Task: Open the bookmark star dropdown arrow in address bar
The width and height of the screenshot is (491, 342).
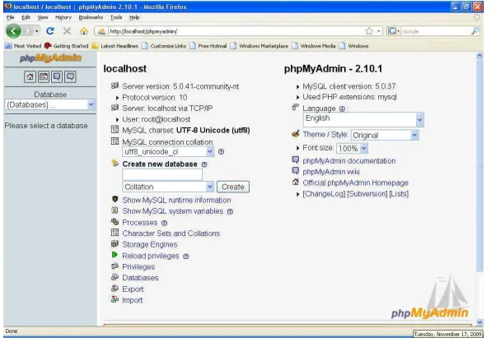Action: (379, 31)
